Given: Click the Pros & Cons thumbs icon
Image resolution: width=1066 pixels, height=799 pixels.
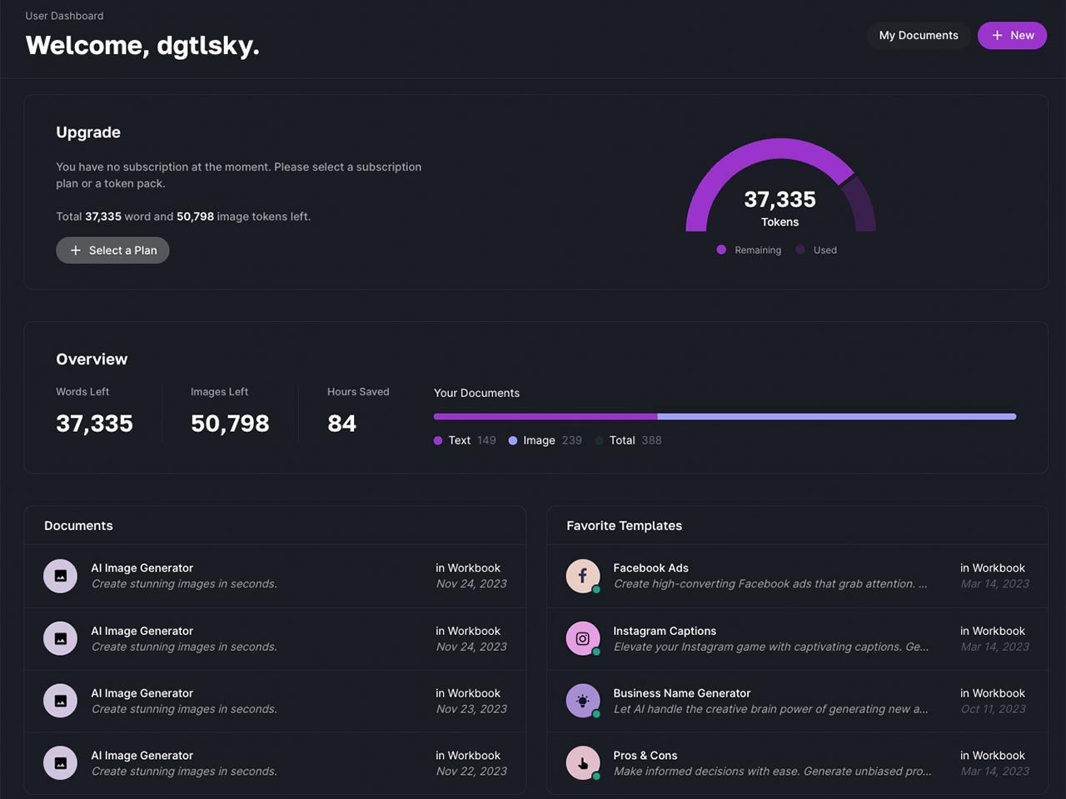Looking at the screenshot, I should 583,762.
